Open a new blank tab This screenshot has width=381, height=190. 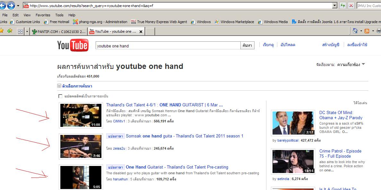[150, 31]
